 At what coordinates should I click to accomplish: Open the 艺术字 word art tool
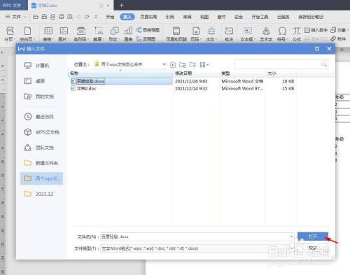click(266, 34)
